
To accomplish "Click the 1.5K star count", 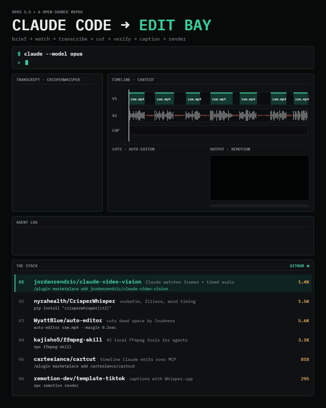I will pos(304,301).
